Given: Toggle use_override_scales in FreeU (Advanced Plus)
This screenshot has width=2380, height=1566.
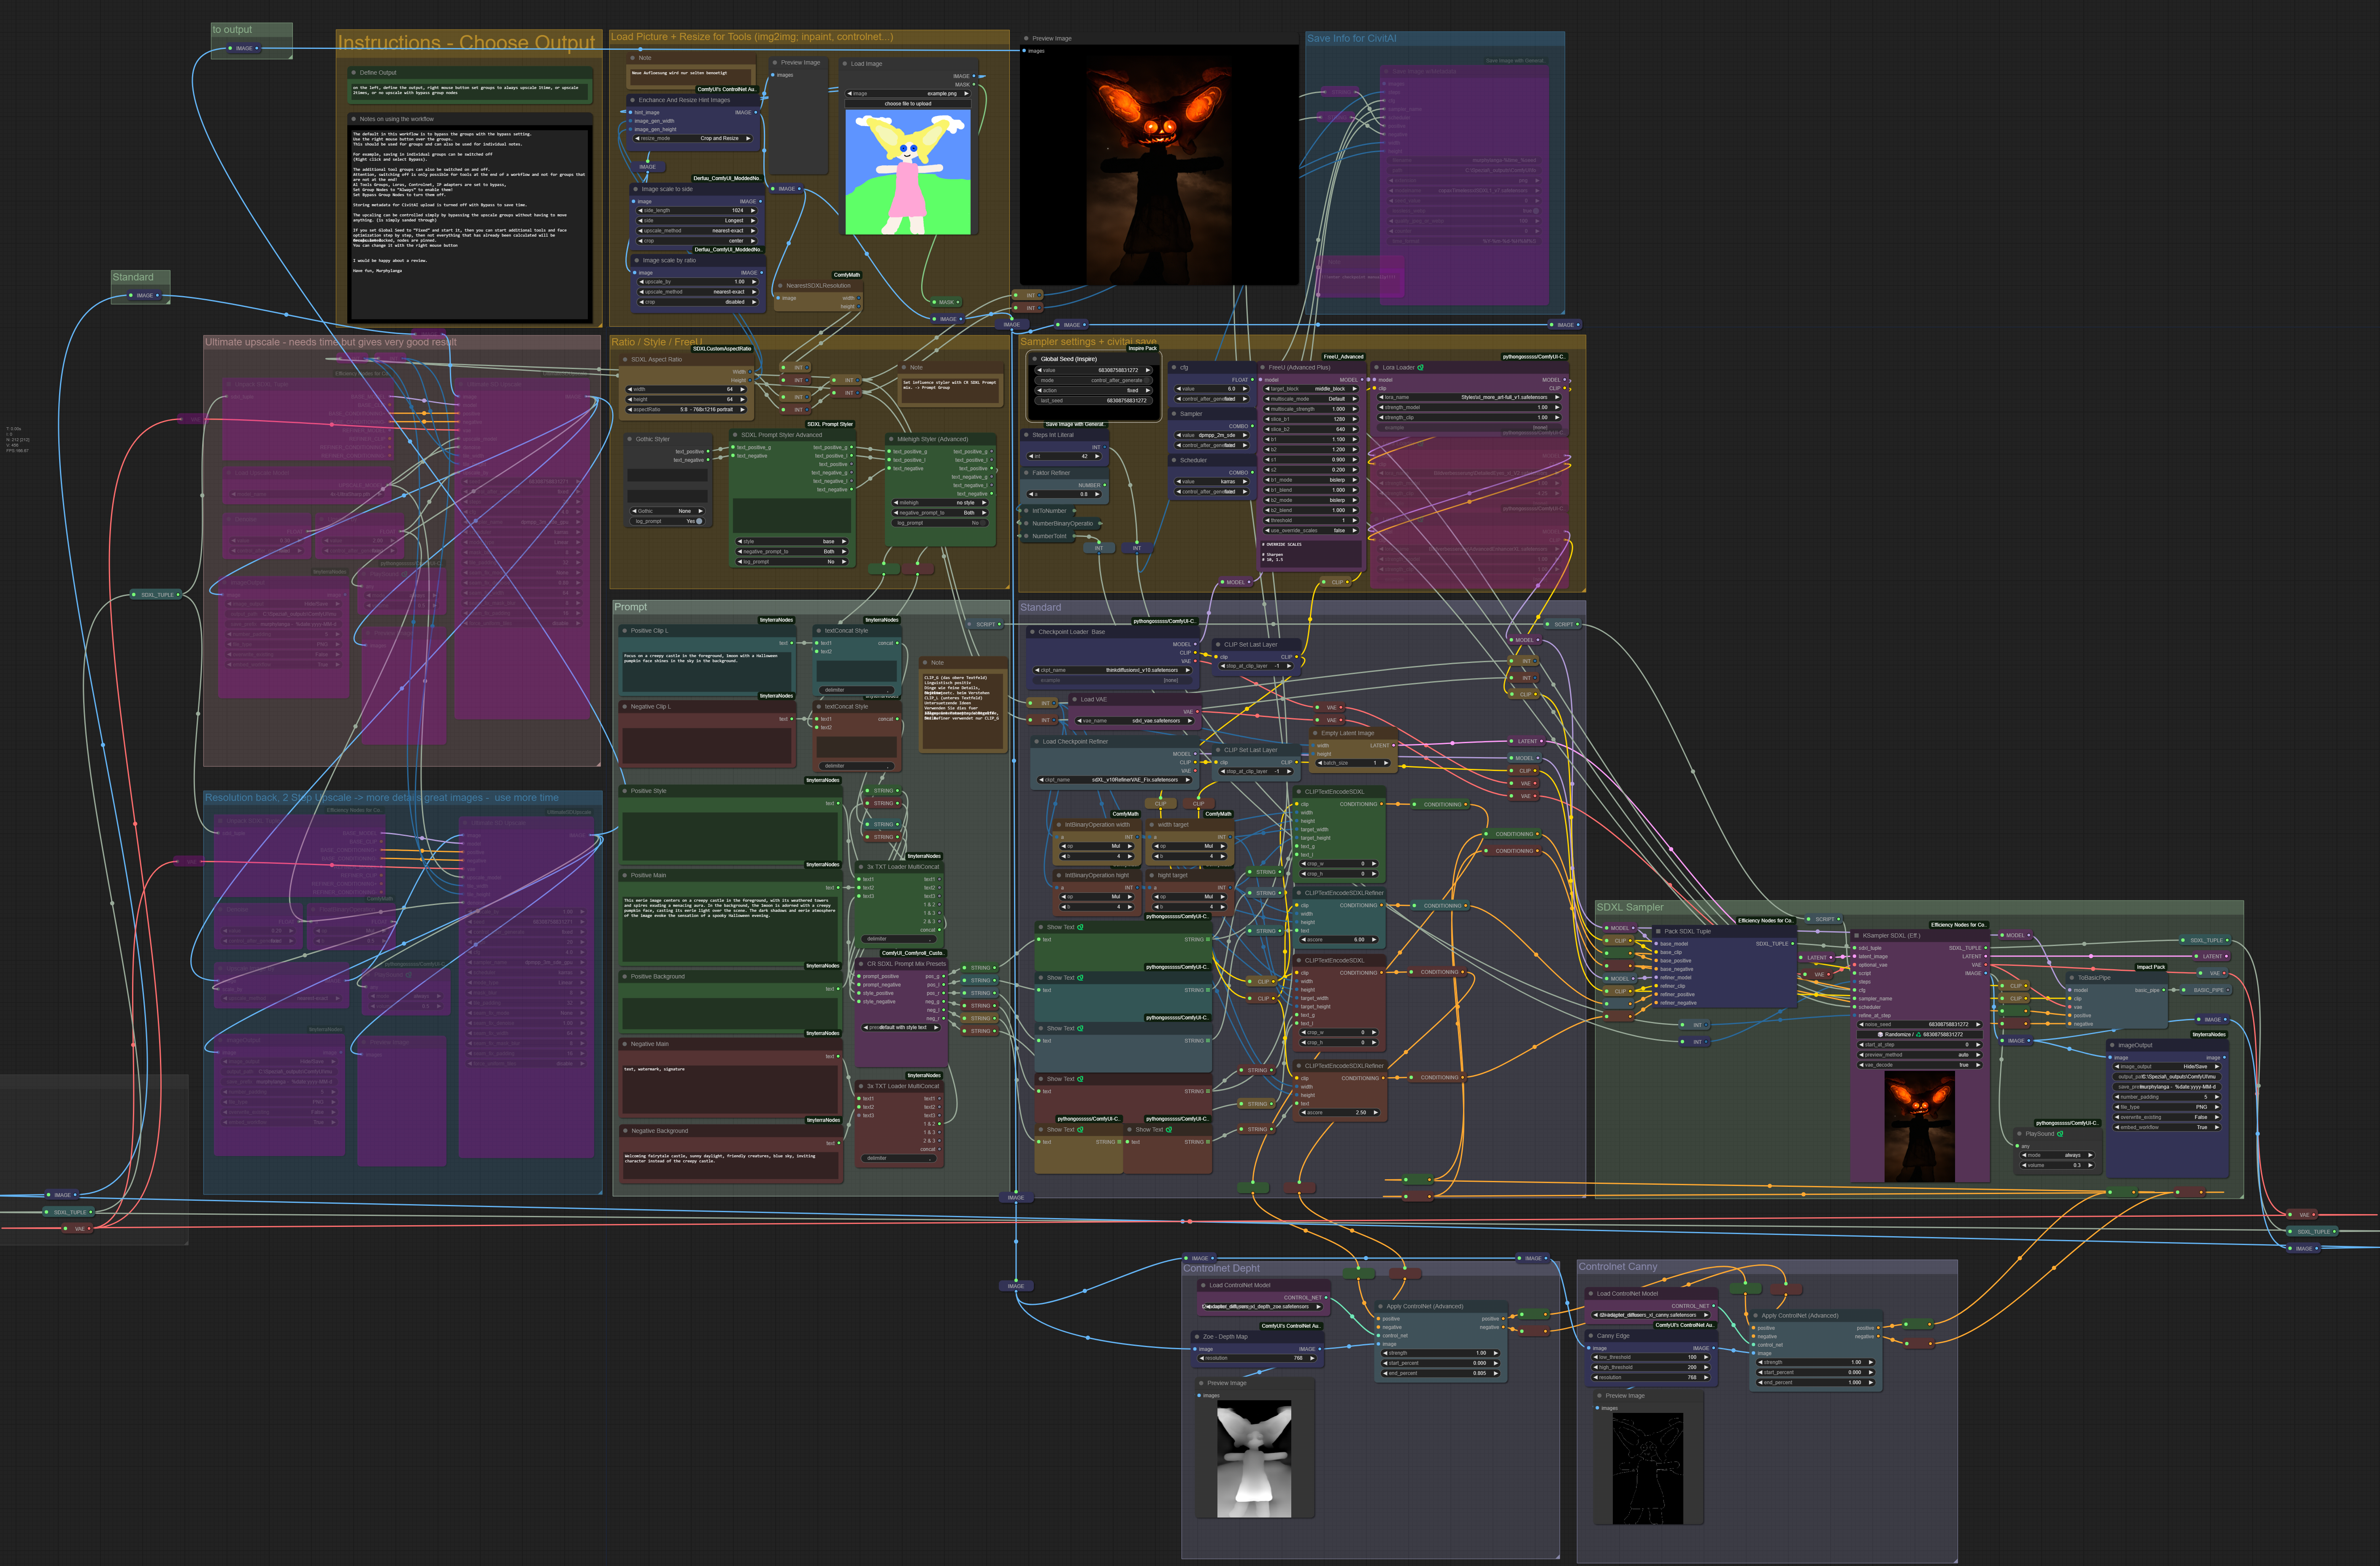Looking at the screenshot, I should [x=1311, y=531].
